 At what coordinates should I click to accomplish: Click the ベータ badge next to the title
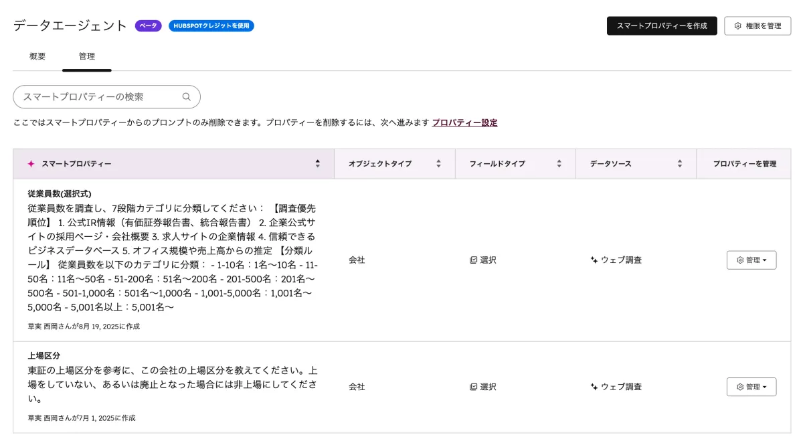pyautogui.click(x=147, y=25)
